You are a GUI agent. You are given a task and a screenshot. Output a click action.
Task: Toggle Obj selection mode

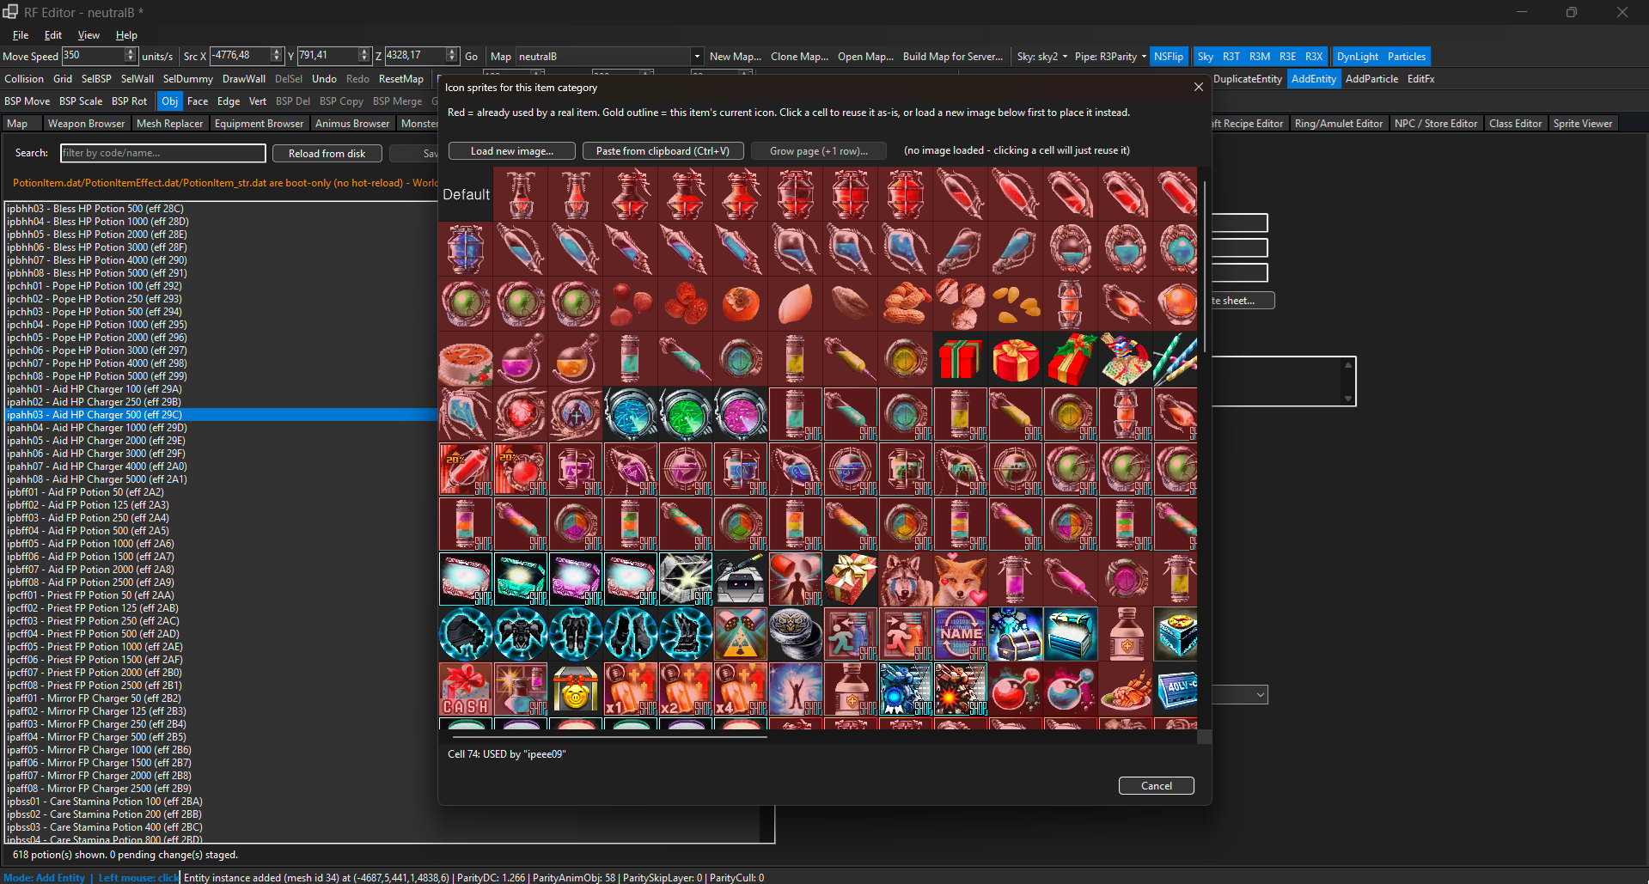170,101
